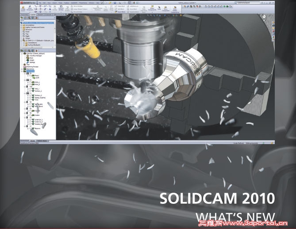This screenshot has height=229, width=296.
Task: Switch to the Evaluate tab
Action: [48, 15]
